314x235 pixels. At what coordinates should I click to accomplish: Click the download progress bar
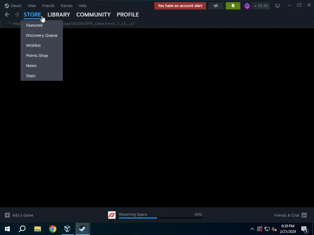coord(160,218)
